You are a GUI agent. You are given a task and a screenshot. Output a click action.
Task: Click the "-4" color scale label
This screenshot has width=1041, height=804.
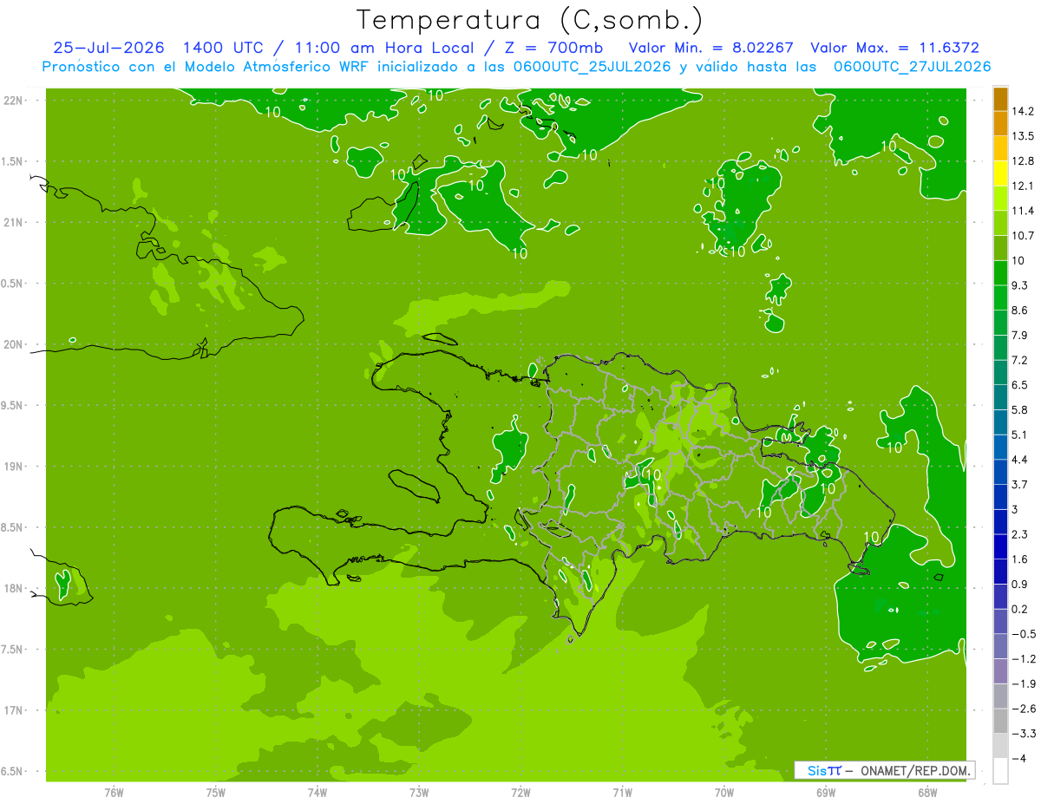[x=1019, y=758]
